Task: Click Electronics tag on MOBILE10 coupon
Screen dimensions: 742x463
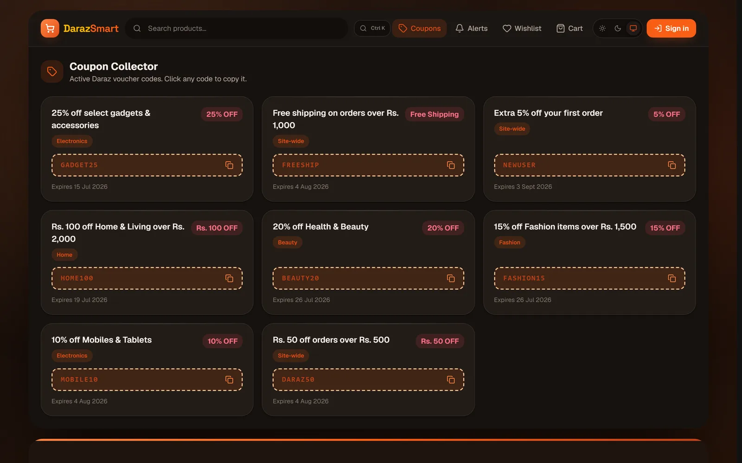Action: [72, 356]
